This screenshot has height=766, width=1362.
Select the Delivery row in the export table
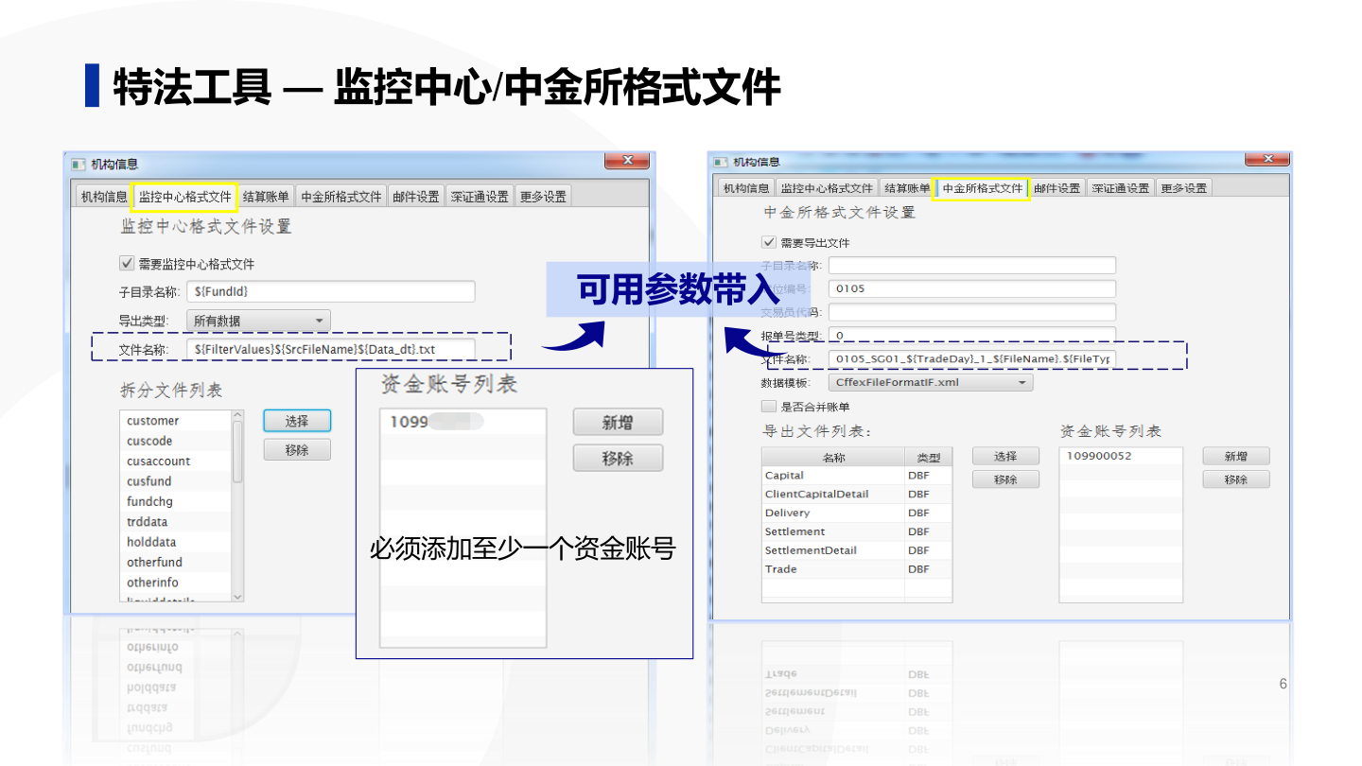[x=857, y=514]
